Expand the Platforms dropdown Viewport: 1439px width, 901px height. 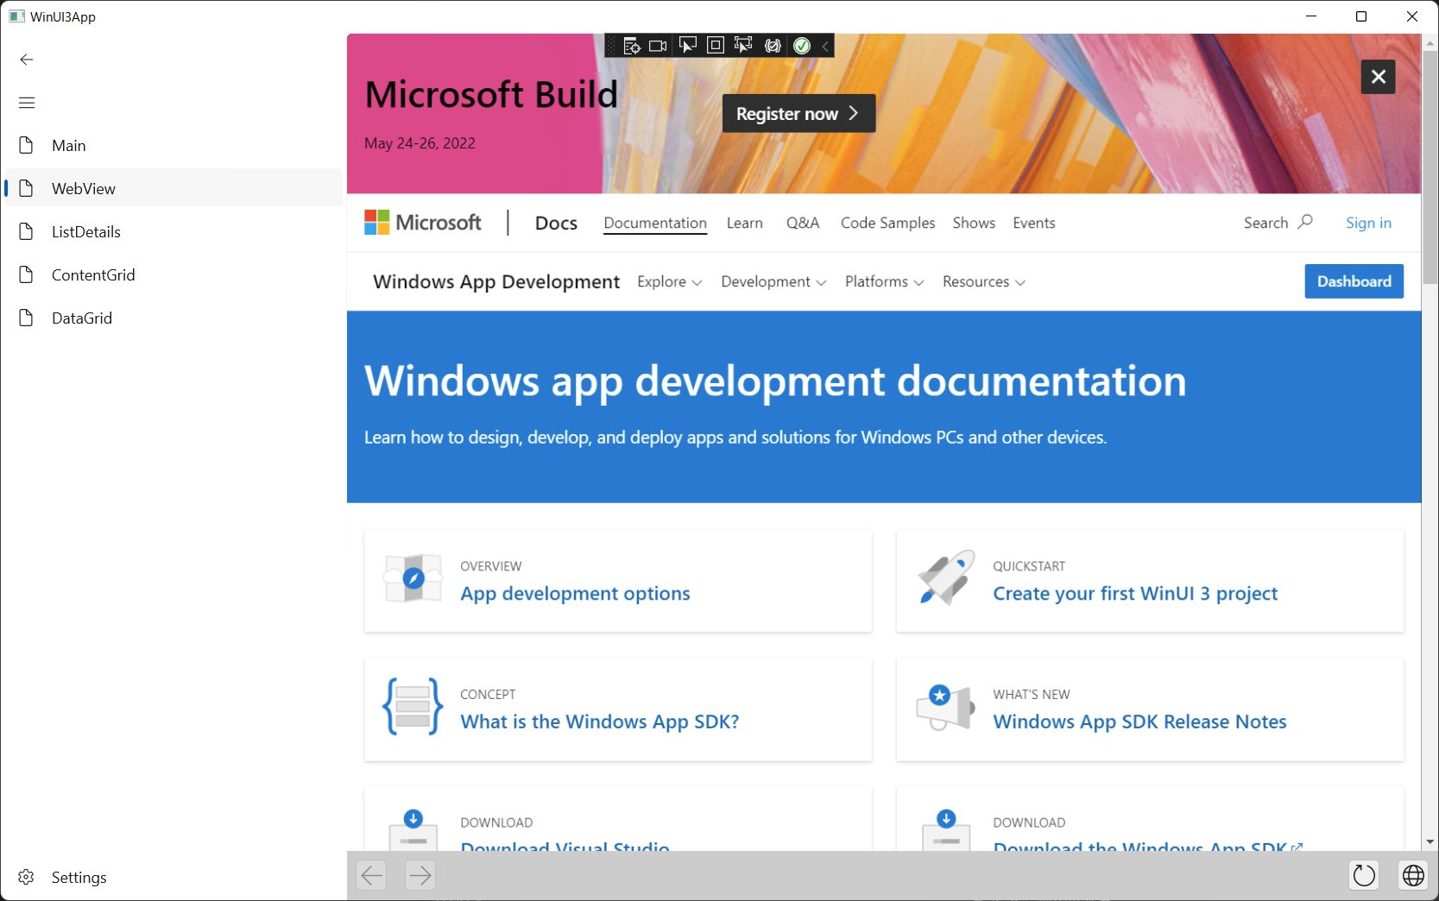885,281
